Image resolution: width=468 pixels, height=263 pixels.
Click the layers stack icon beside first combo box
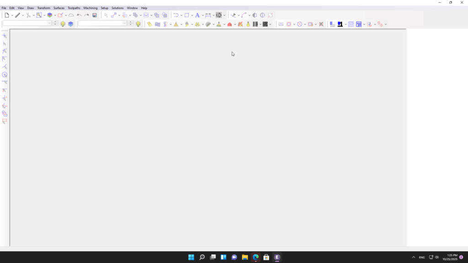71,24
